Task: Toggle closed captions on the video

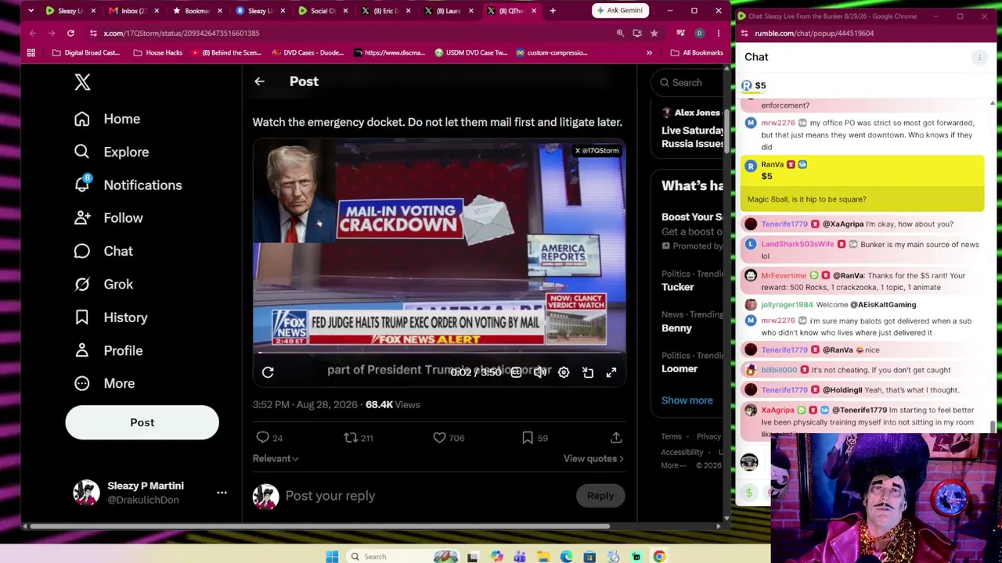Action: coord(516,373)
